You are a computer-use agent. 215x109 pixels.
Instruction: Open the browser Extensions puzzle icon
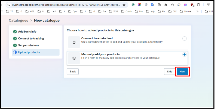click(x=199, y=5)
